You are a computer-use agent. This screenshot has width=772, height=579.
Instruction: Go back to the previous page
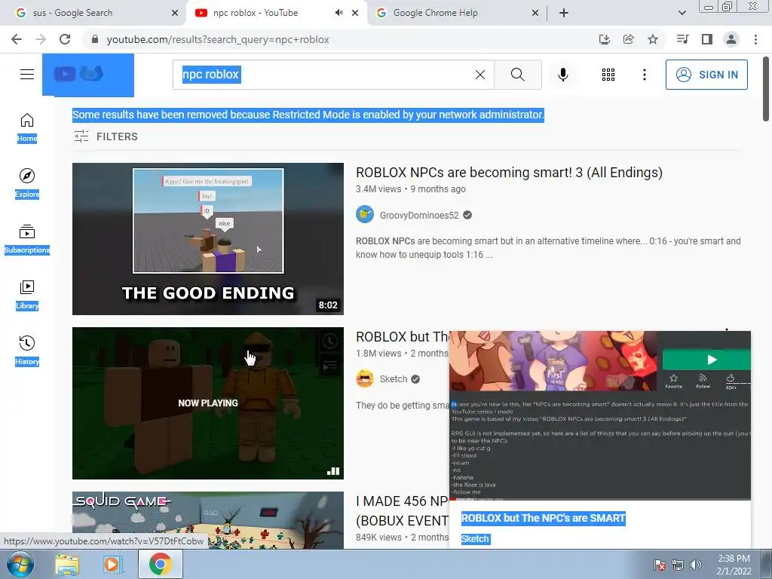click(17, 39)
